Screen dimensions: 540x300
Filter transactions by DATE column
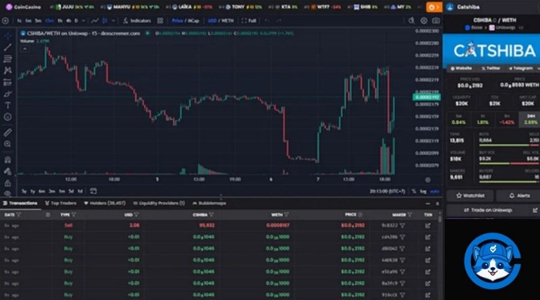pos(19,214)
